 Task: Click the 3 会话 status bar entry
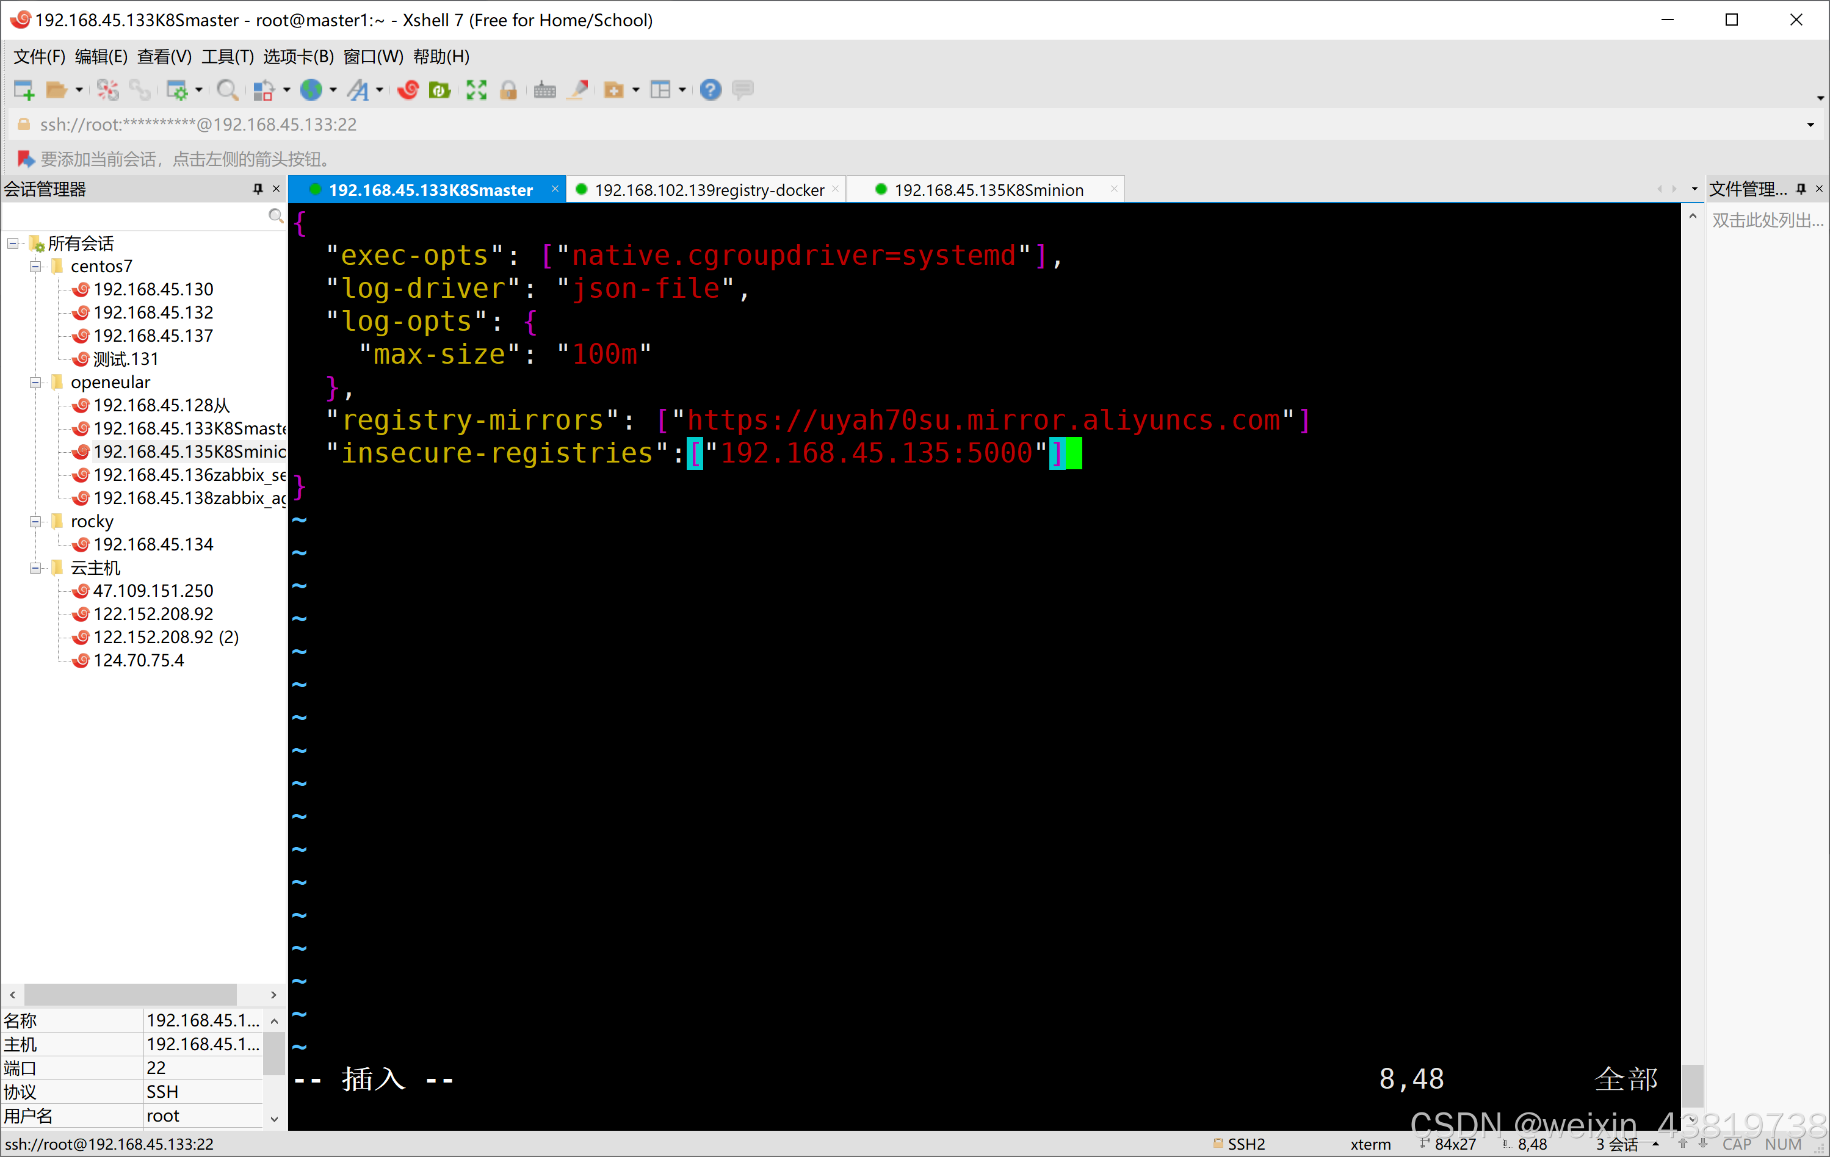1616,1144
